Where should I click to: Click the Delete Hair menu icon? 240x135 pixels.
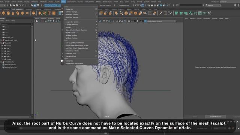tap(62, 61)
